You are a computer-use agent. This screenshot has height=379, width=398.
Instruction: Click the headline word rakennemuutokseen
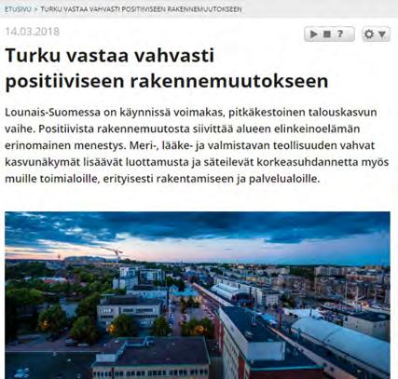point(229,81)
